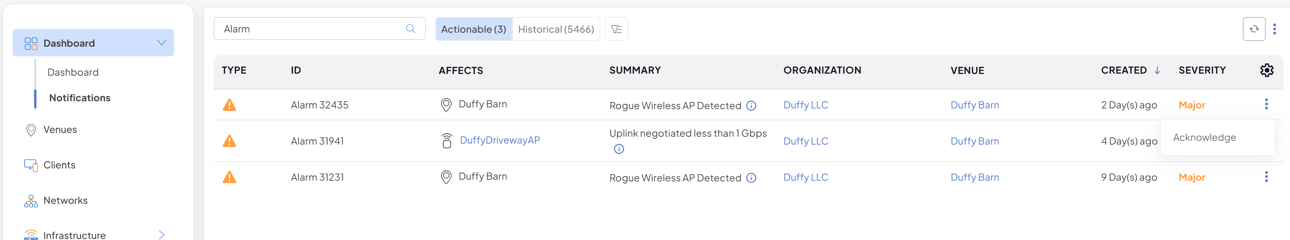Screen dimensions: 1290x240
Task: Click the ID column header
Action: 295,70
